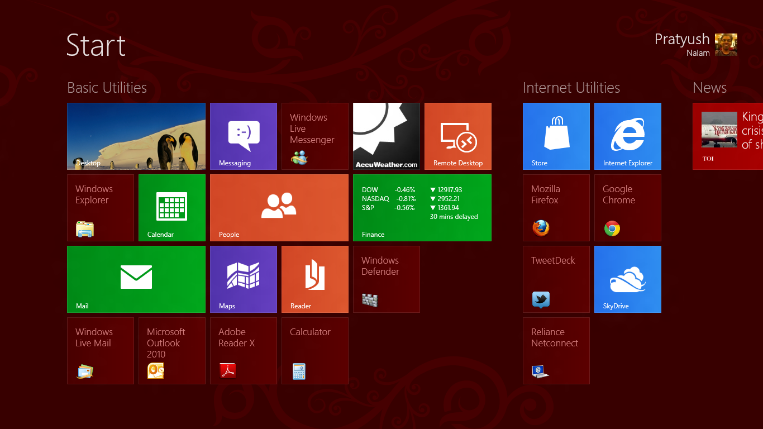The width and height of the screenshot is (763, 429).
Task: Click the NASDAQ -0.81% row in Finance
Action: [x=411, y=199]
